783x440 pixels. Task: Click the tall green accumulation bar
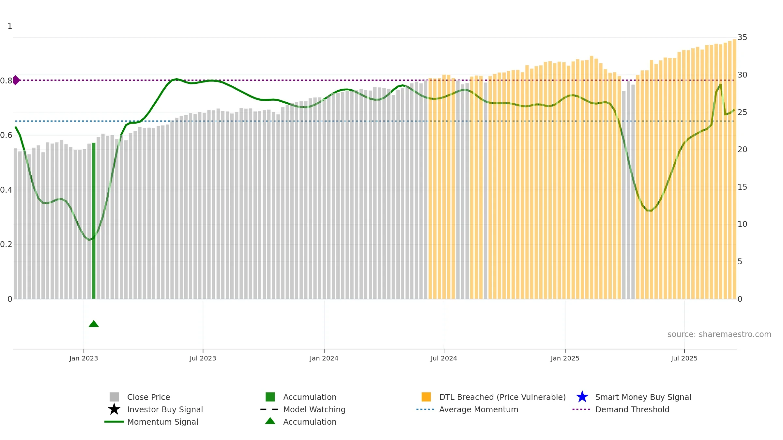click(94, 221)
